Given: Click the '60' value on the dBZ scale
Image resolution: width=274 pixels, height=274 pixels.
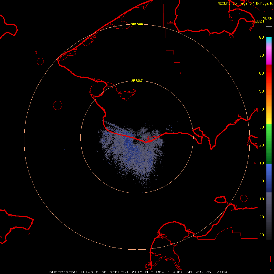Looking at the screenshot, I should pos(262,73).
